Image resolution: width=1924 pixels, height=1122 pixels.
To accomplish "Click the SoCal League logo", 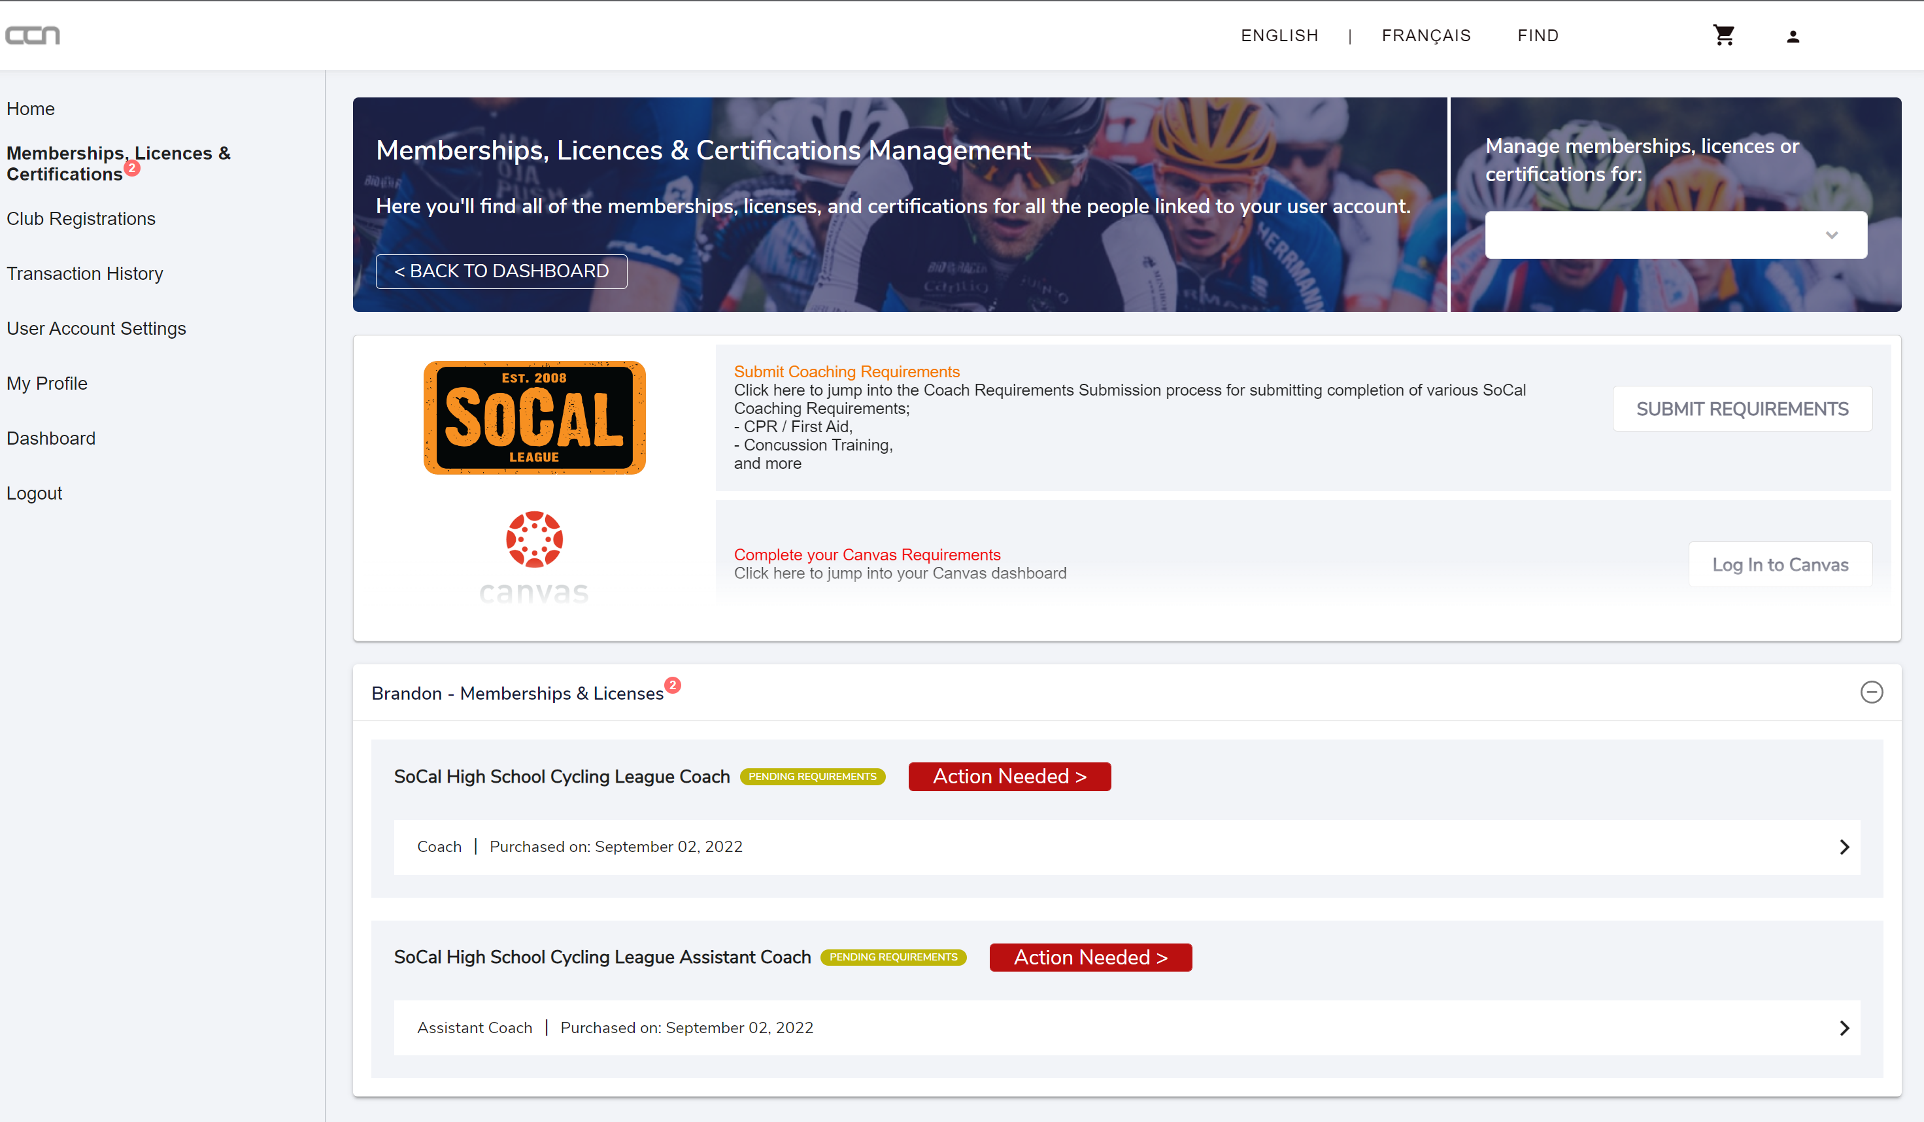I will click(x=533, y=417).
